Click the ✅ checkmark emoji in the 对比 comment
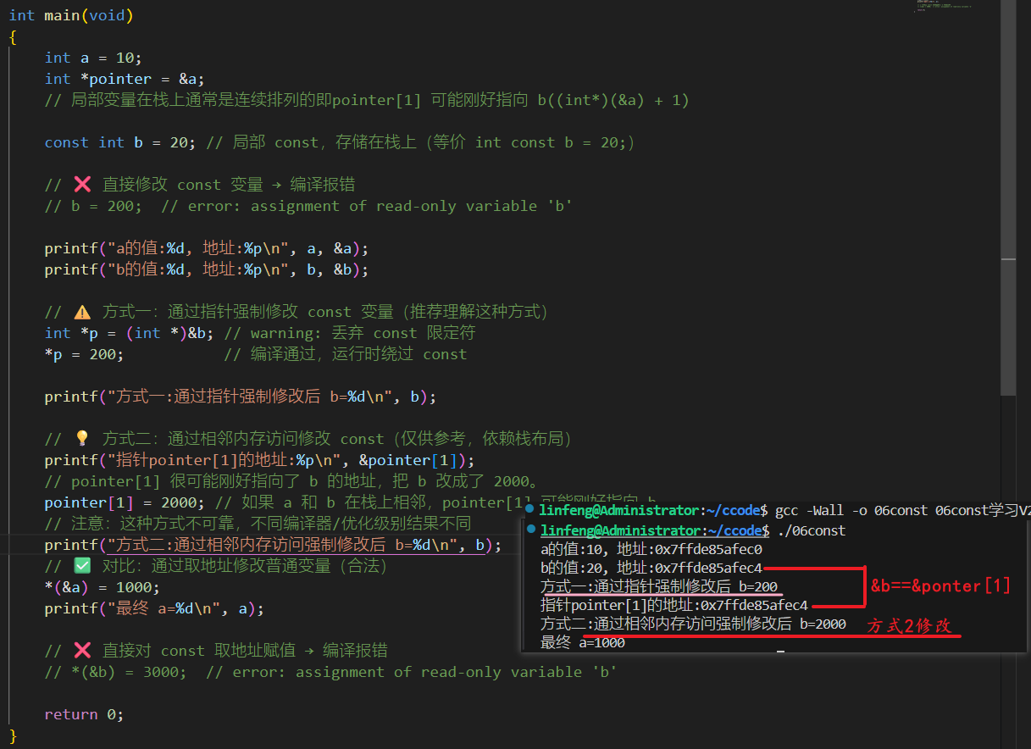The width and height of the screenshot is (1031, 749). tap(83, 565)
